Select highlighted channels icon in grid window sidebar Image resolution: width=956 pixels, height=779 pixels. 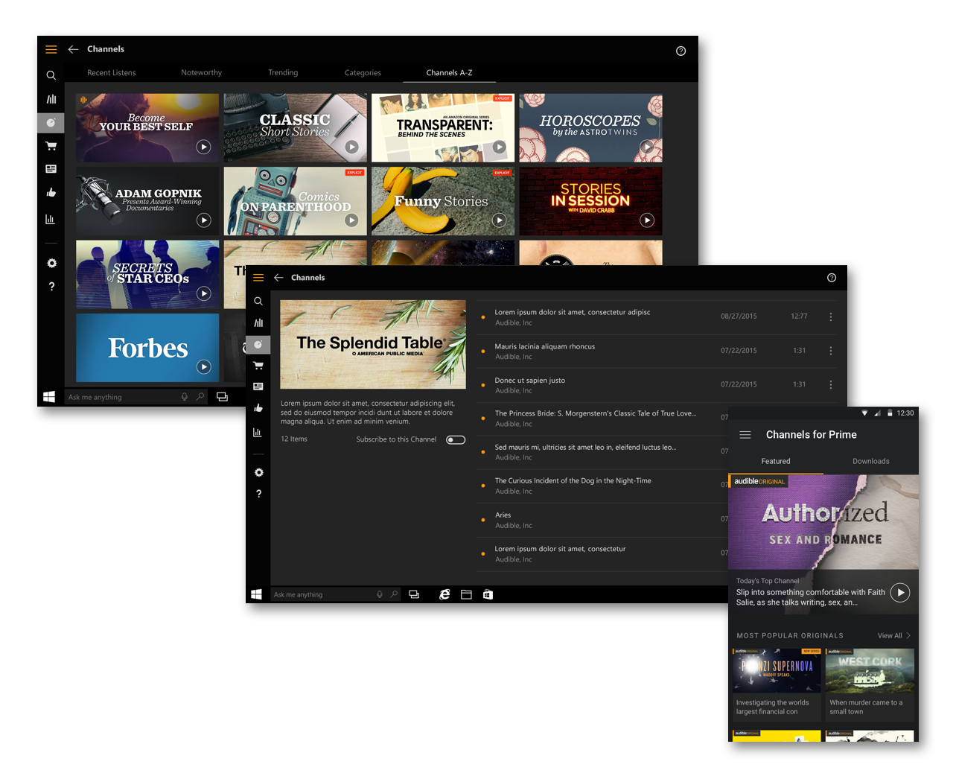51,122
